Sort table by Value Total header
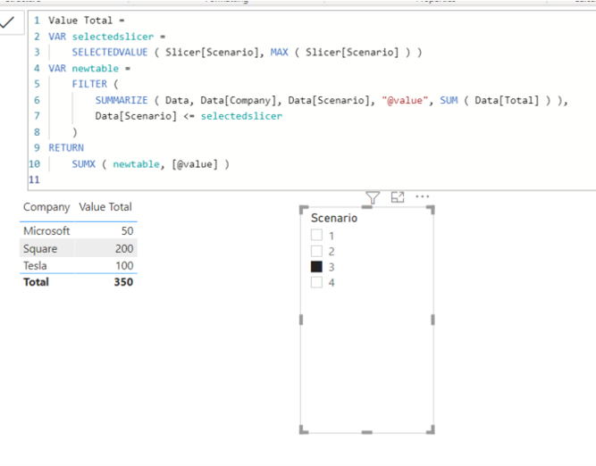Screen dimensions: 596x466 pyautogui.click(x=105, y=207)
